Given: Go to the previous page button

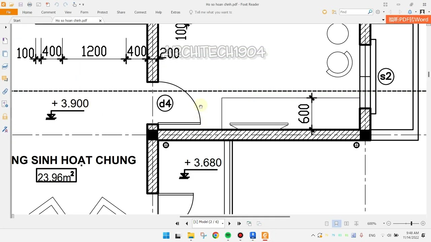Looking at the screenshot, I should (187, 224).
